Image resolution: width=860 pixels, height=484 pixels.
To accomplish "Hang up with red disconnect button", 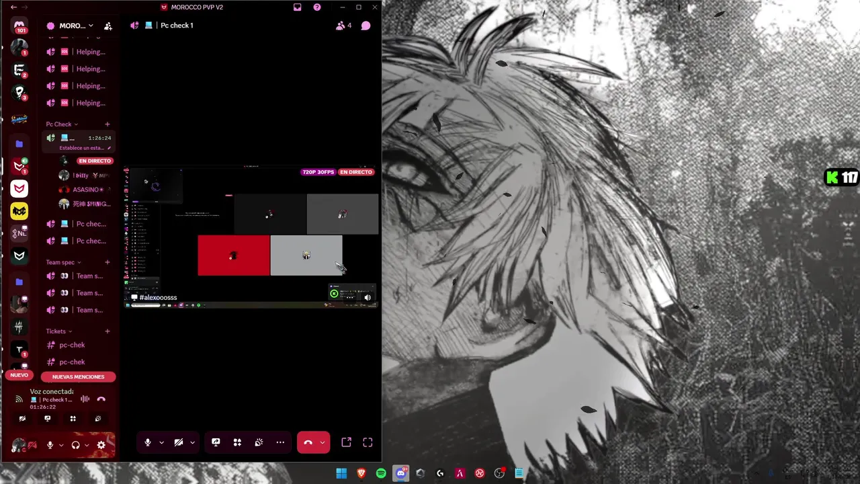I will click(x=308, y=442).
